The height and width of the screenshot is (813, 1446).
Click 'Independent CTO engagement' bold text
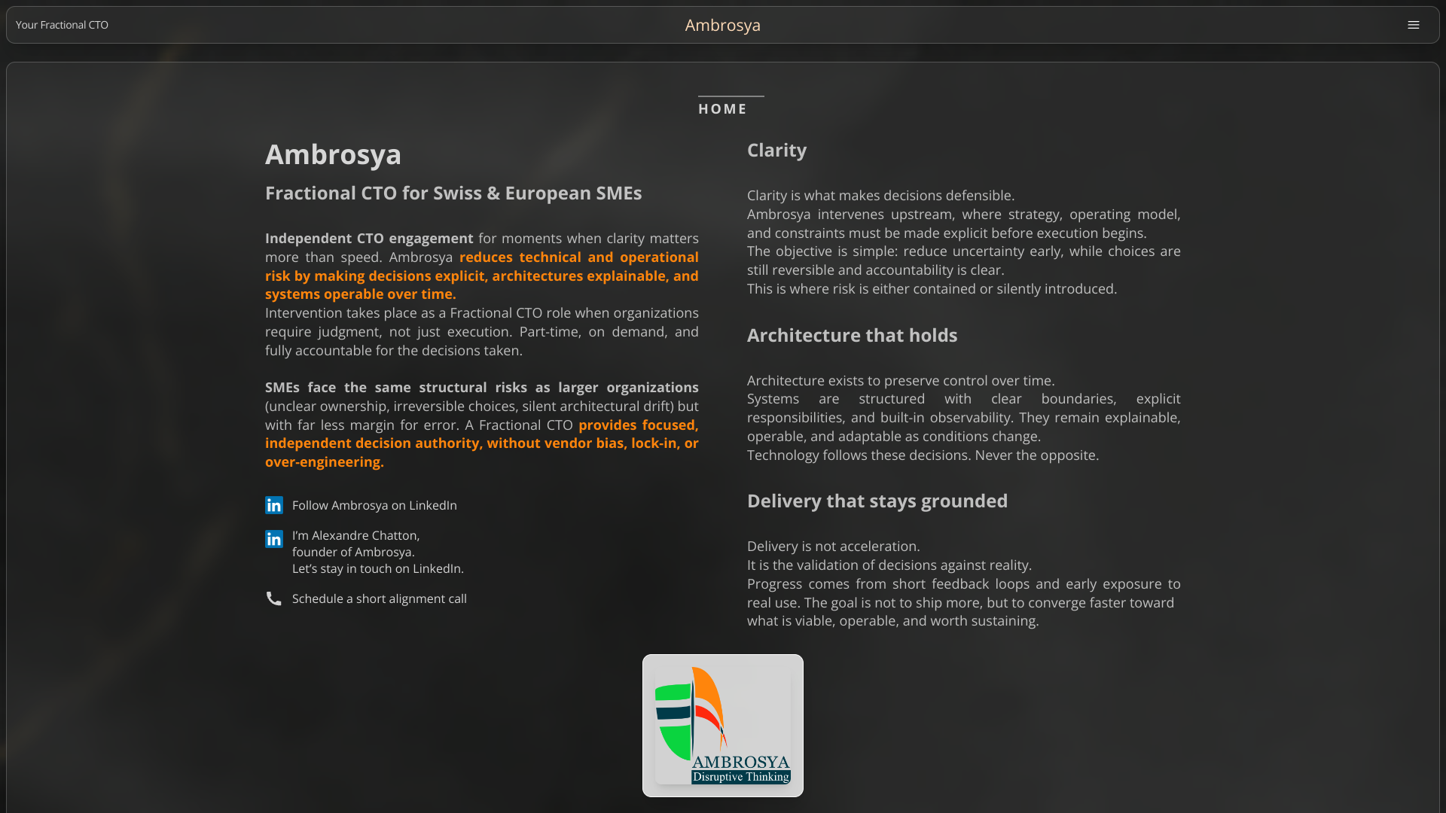(369, 238)
